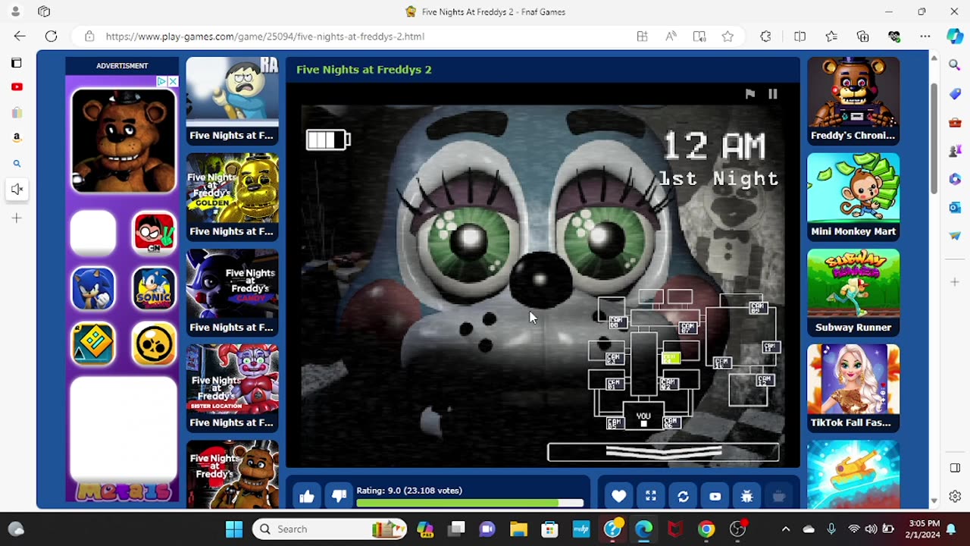970x546 pixels.
Task: Add game to favorites with heart icon
Action: tap(619, 497)
